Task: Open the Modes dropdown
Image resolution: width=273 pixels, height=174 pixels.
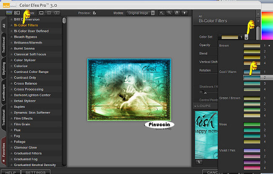Action: point(141,13)
